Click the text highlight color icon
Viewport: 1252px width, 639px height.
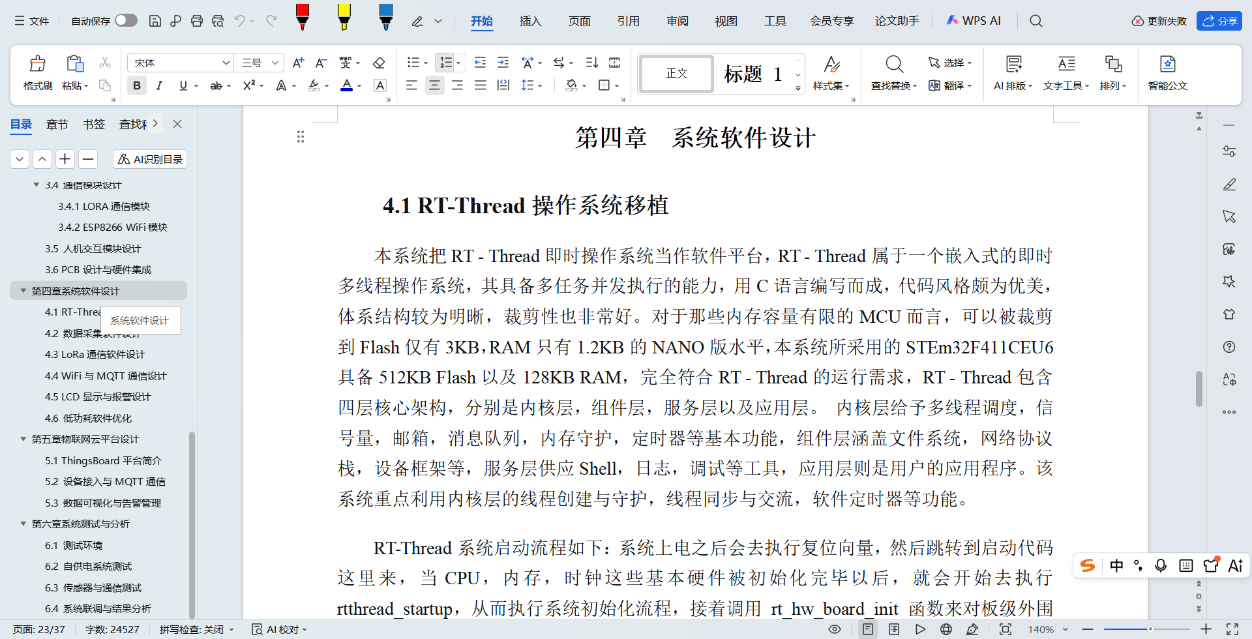click(314, 85)
